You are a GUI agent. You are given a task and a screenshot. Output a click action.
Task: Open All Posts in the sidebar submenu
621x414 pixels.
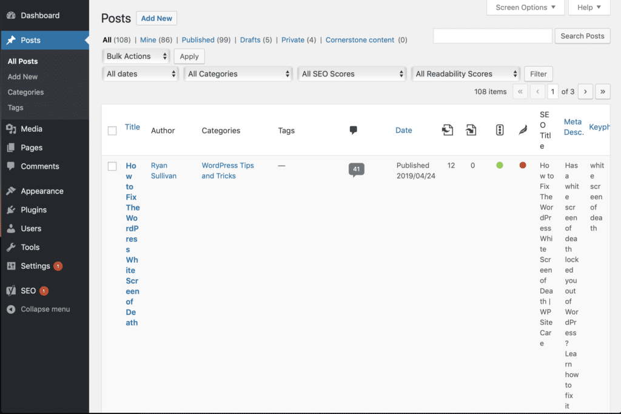point(22,61)
